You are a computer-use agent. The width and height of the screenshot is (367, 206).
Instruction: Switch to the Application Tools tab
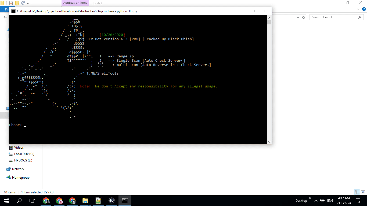[x=75, y=3]
